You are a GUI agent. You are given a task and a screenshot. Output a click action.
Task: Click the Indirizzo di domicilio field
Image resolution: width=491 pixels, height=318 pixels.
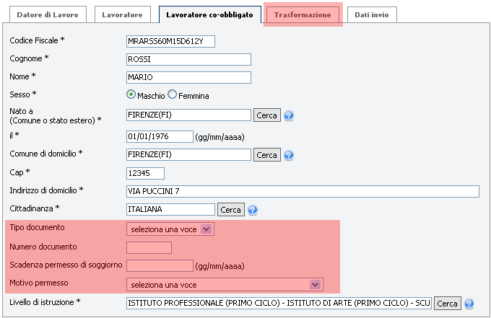point(303,191)
